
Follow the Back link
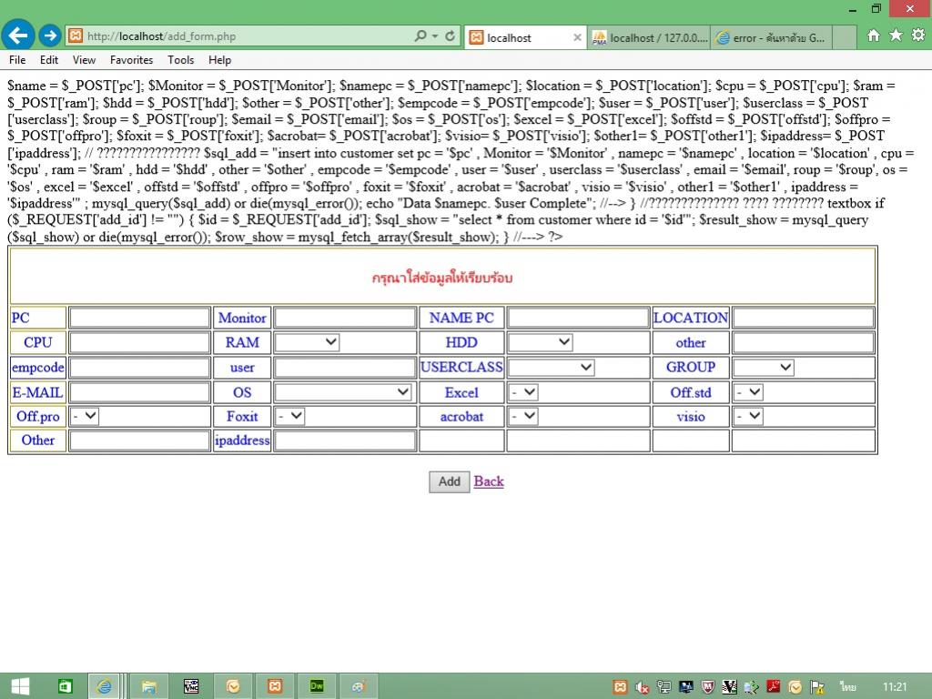coord(488,481)
